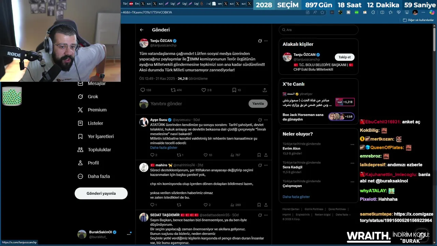Open live broadcast with +1,2 B viewers

coord(345,102)
